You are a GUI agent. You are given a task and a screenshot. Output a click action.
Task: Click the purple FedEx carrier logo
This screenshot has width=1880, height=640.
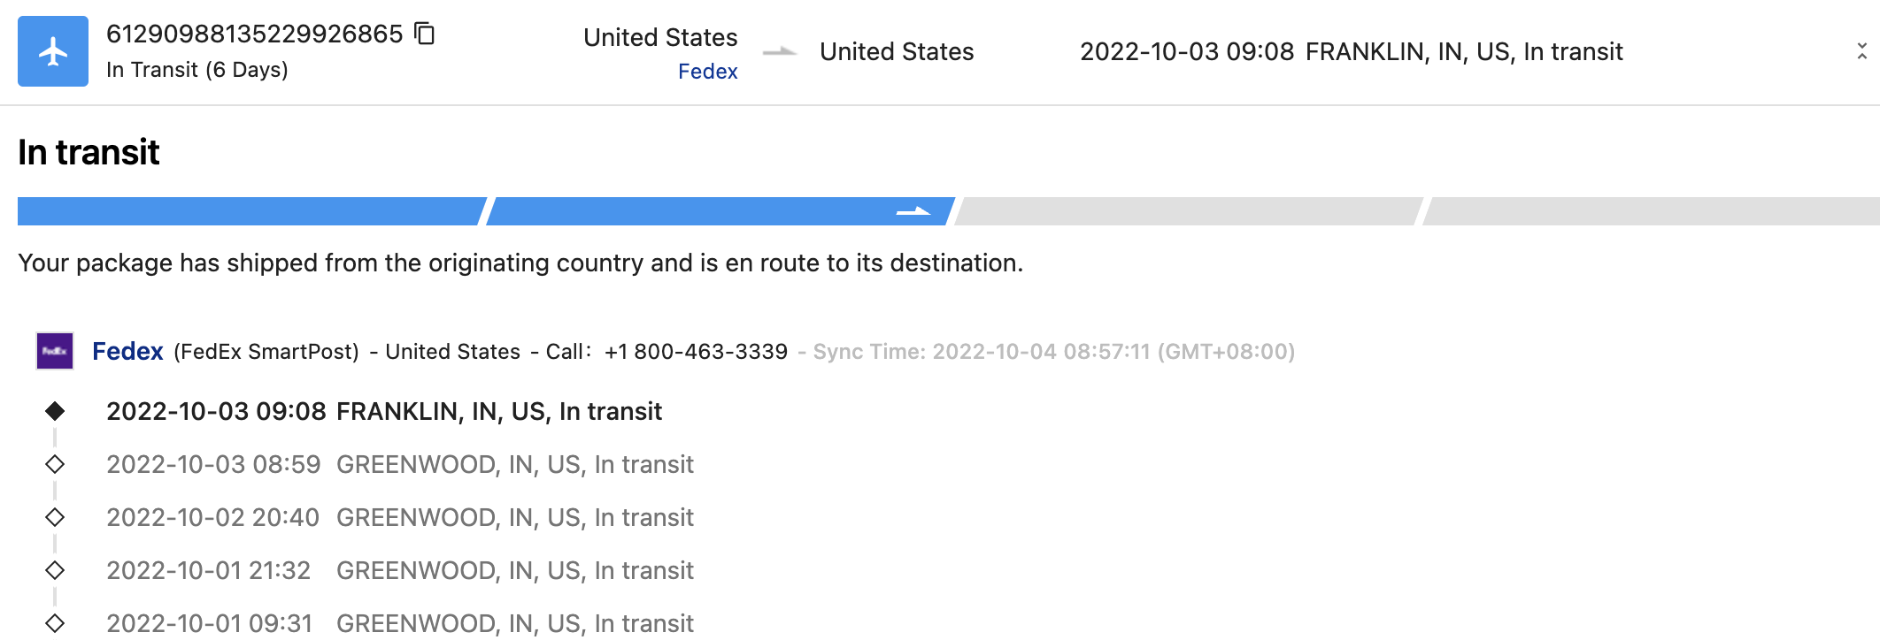coord(55,351)
